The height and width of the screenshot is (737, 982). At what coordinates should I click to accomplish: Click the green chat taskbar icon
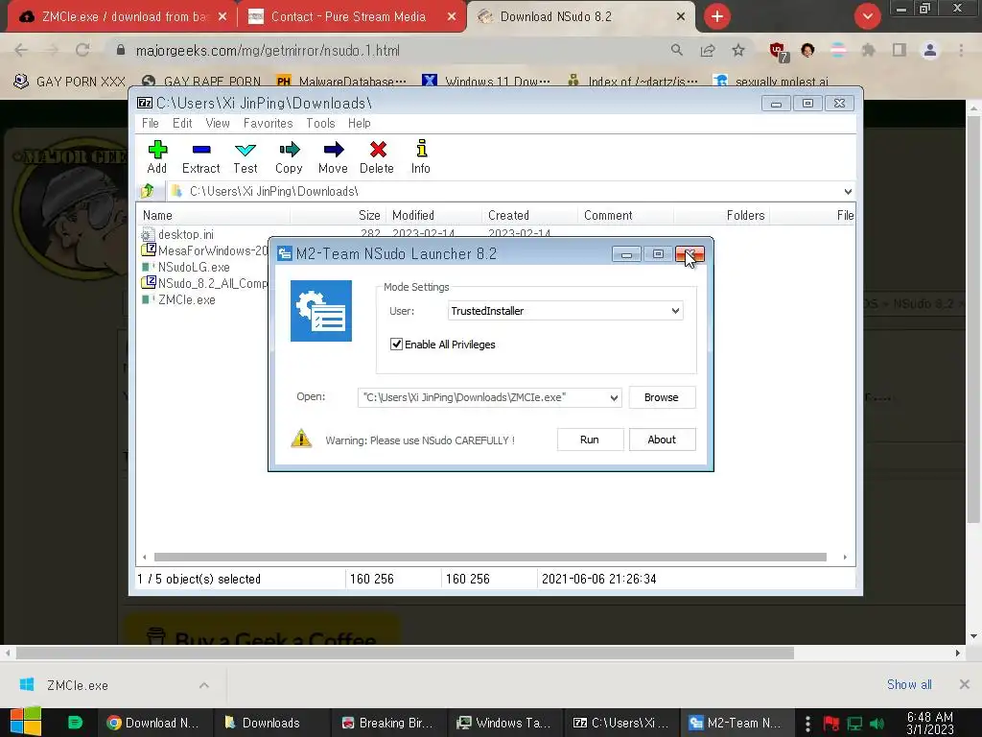75,723
